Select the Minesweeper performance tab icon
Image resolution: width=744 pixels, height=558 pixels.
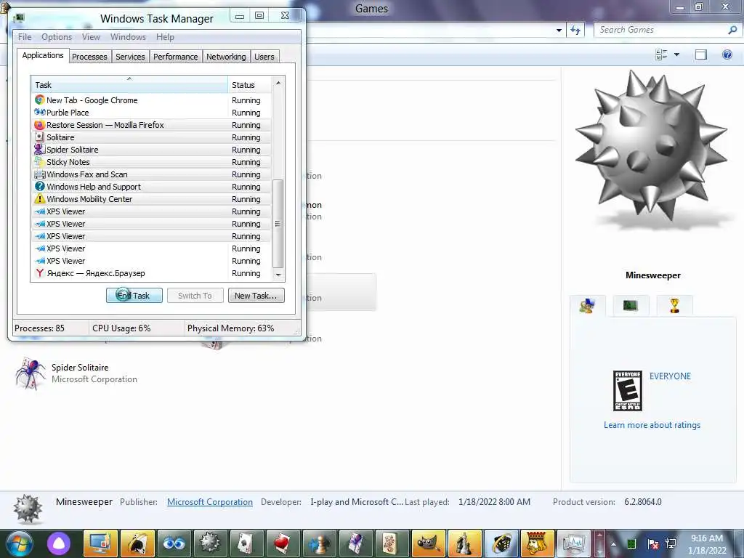(x=631, y=306)
